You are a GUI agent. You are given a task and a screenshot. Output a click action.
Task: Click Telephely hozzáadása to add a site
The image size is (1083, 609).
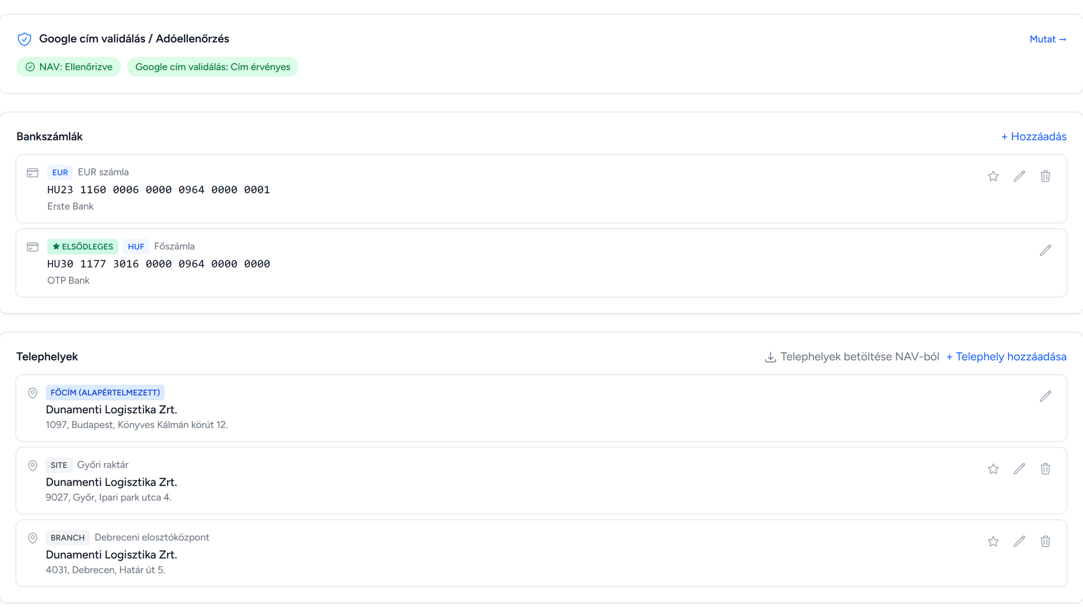click(1006, 357)
